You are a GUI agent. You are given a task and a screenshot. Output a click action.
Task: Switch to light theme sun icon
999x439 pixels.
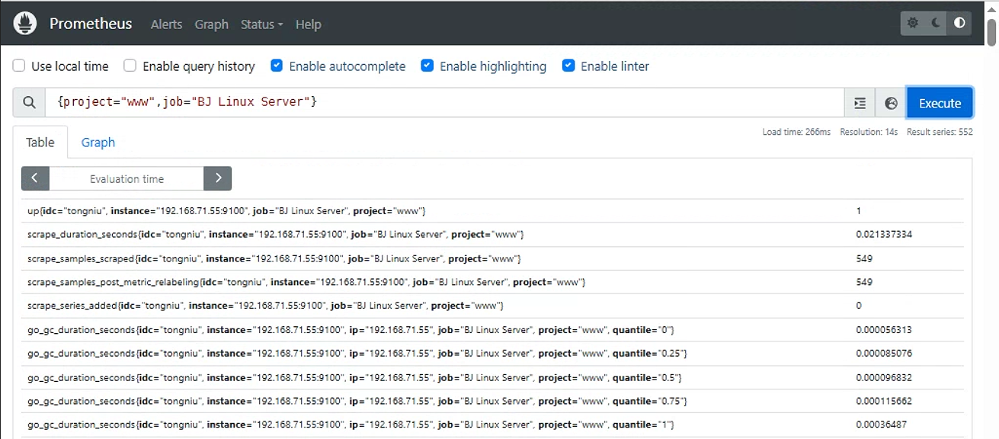pyautogui.click(x=913, y=23)
